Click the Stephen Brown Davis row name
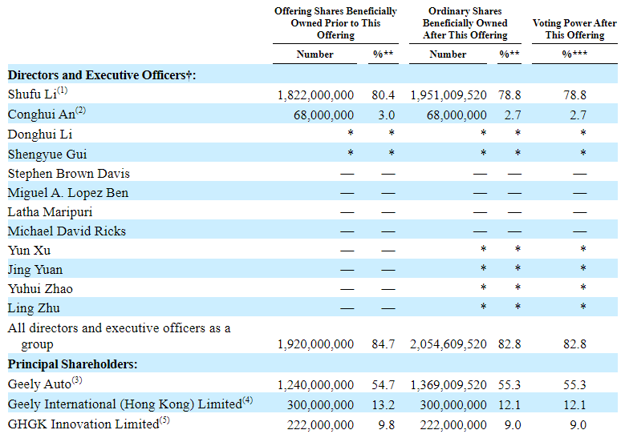 [68, 174]
